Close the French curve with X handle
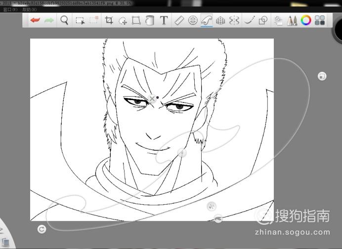This screenshot has height=249, width=342. pos(152,99)
